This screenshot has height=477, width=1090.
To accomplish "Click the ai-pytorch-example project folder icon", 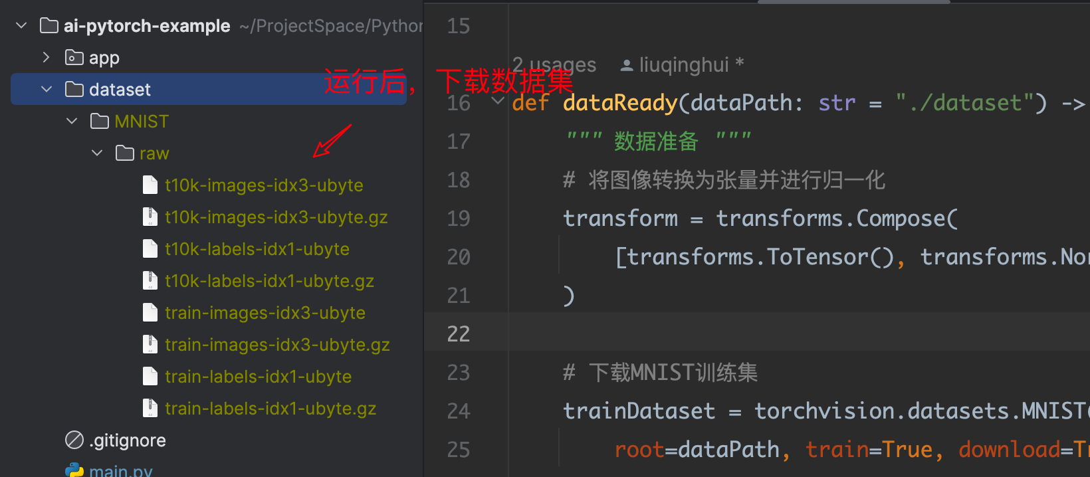I will coord(49,26).
